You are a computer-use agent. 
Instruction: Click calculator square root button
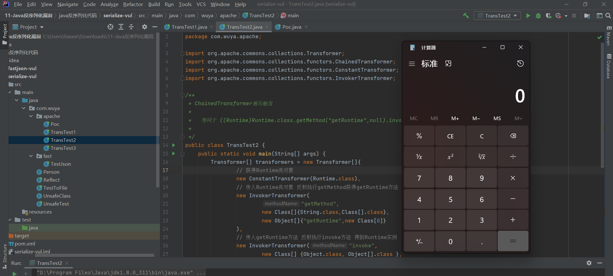coord(481,156)
